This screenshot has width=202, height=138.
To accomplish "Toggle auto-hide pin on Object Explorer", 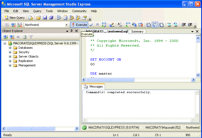I will (72, 31).
